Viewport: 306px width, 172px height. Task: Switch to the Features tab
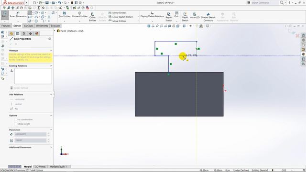(6, 26)
